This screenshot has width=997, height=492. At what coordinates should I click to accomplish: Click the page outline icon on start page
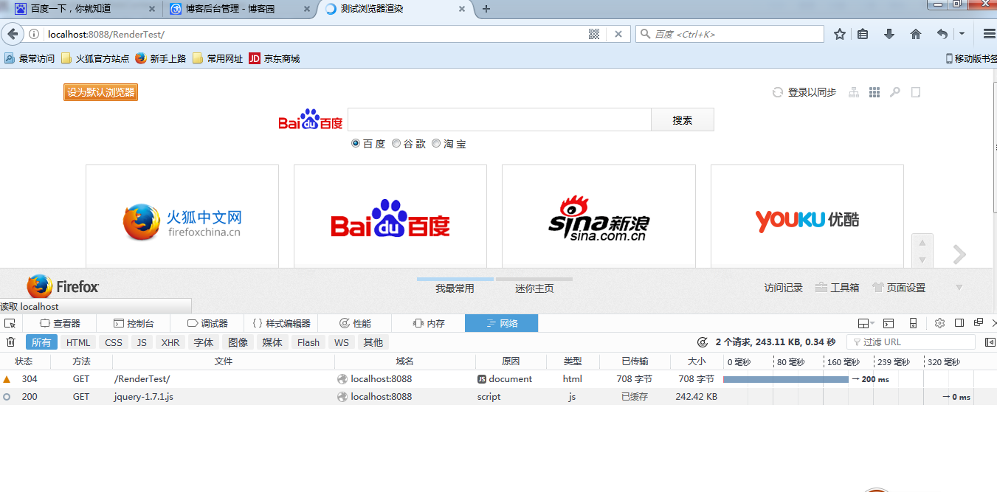(x=916, y=92)
